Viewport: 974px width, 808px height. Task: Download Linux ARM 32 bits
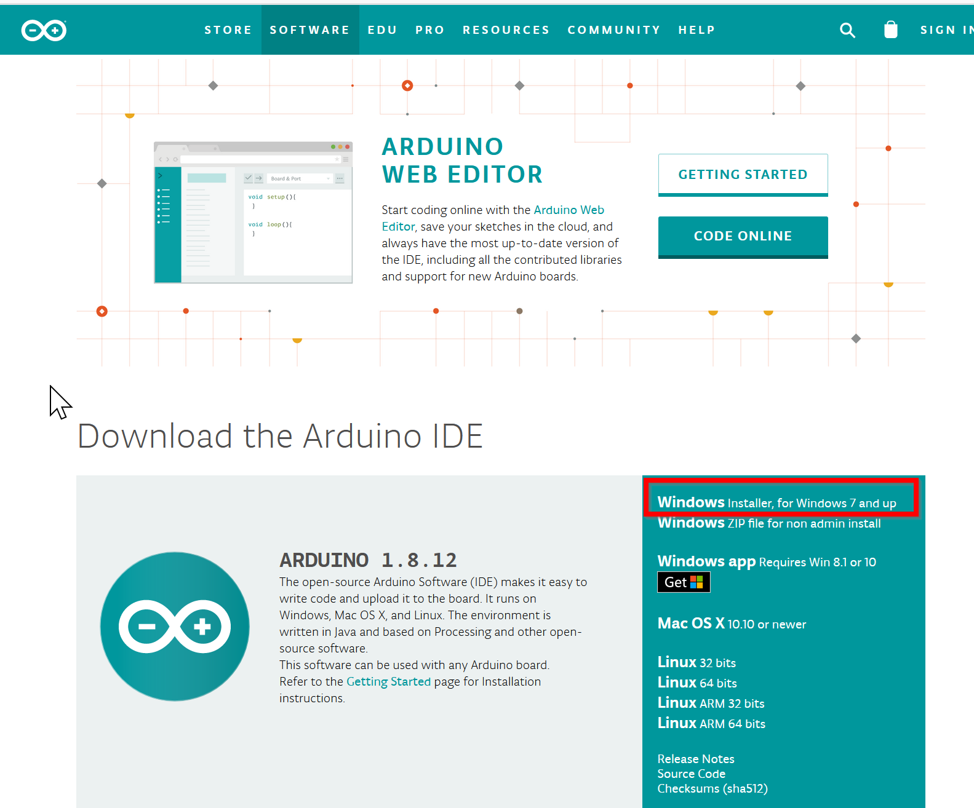tap(711, 703)
